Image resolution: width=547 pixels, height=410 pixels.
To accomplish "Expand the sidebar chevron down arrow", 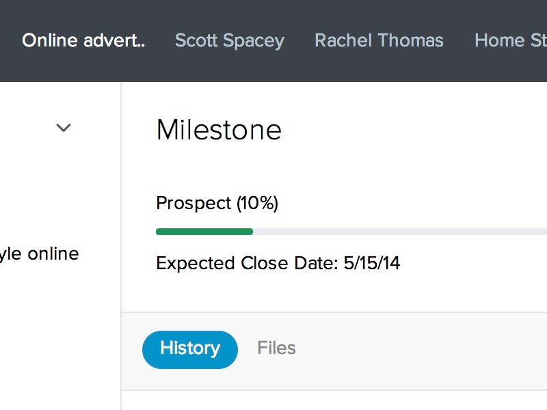I will coord(64,128).
